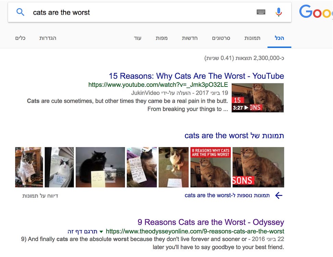Click the magnifier search icon

tap(20, 12)
